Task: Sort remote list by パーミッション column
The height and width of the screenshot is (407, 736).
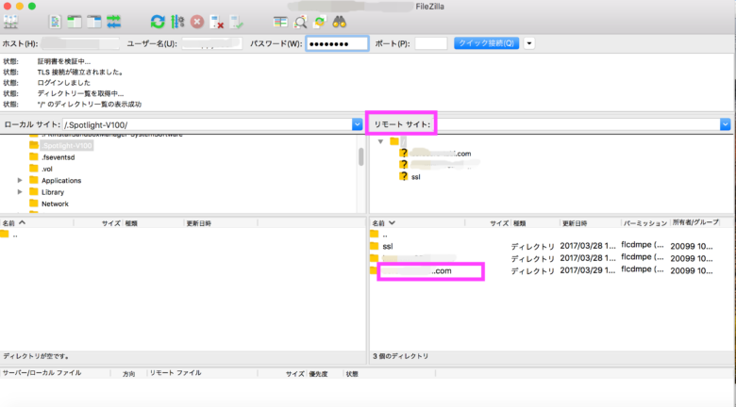Action: pyautogui.click(x=645, y=223)
